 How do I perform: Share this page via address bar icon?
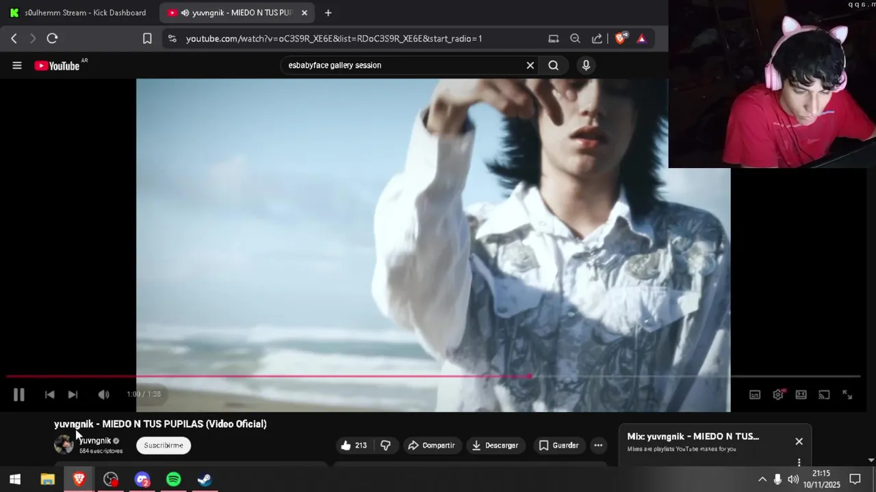point(597,38)
